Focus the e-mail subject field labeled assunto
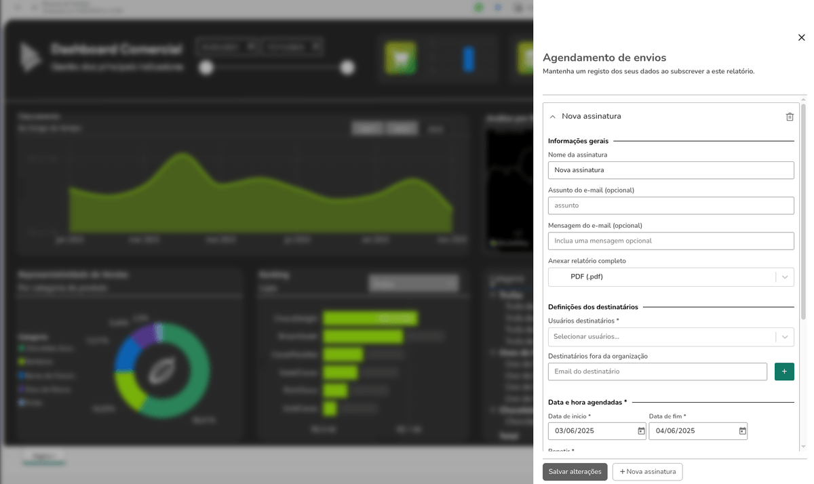This screenshot has width=814, height=484. click(670, 205)
